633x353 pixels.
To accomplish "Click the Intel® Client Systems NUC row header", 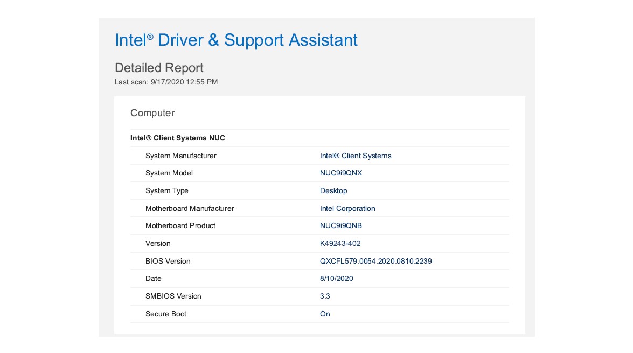I will click(178, 138).
